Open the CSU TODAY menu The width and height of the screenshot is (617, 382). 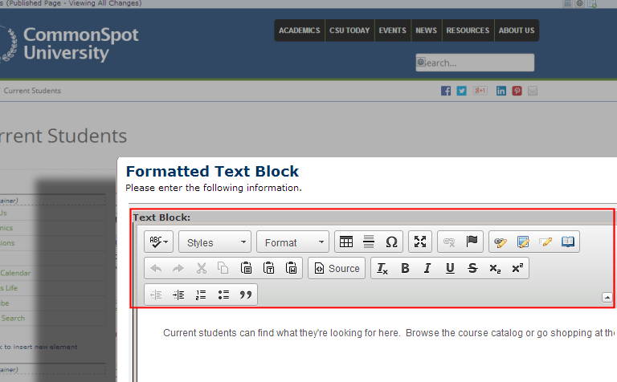pos(349,30)
